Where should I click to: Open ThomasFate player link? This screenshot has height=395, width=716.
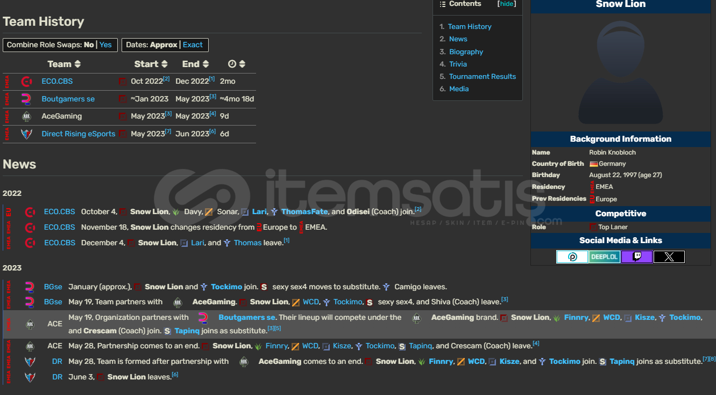pos(304,211)
